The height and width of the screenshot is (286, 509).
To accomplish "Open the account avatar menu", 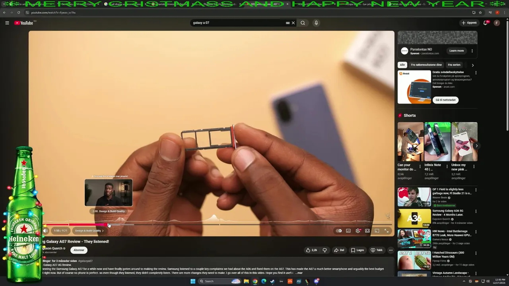I will (497, 23).
